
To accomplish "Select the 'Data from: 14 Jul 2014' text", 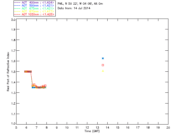I will pyautogui.click(x=74, y=8).
